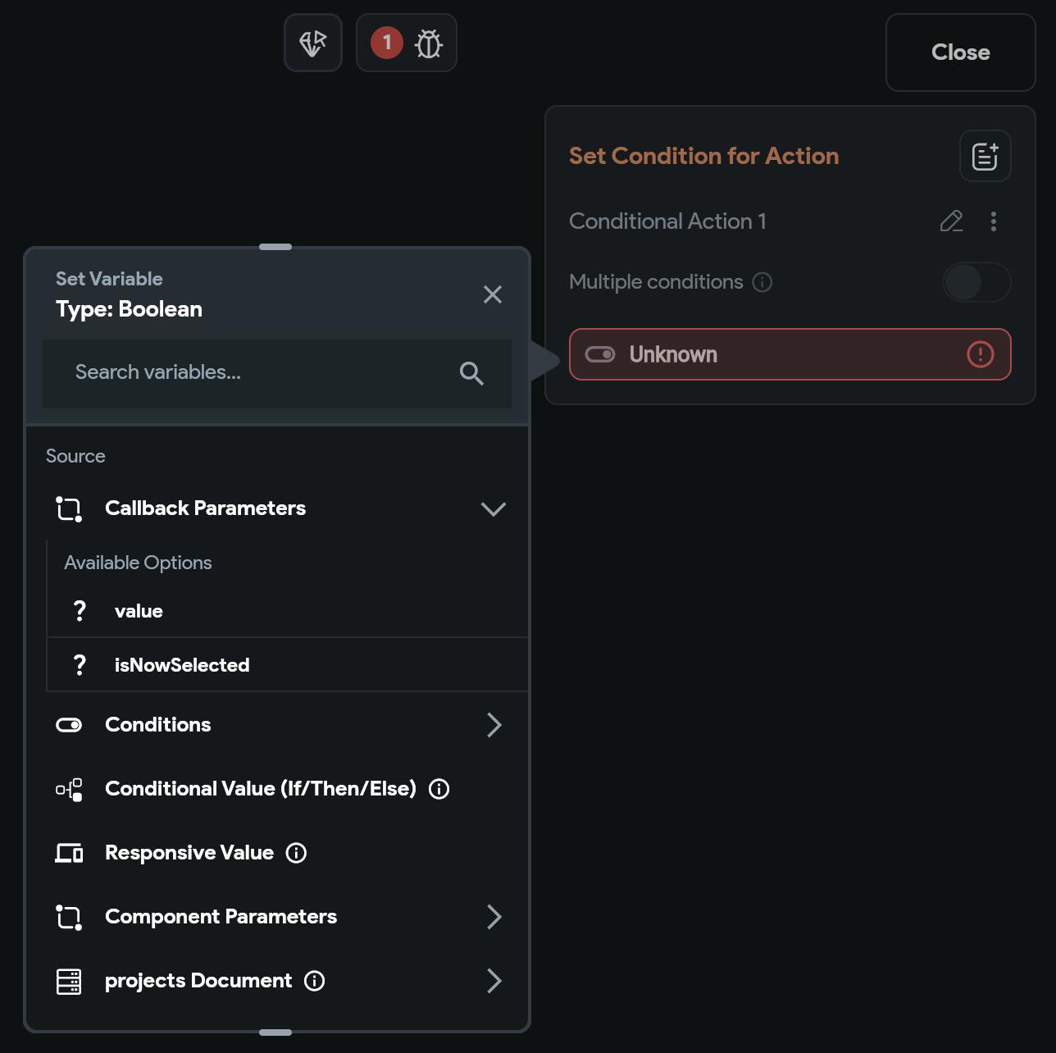Select the isNowSelected option
1056x1053 pixels.
coord(182,665)
